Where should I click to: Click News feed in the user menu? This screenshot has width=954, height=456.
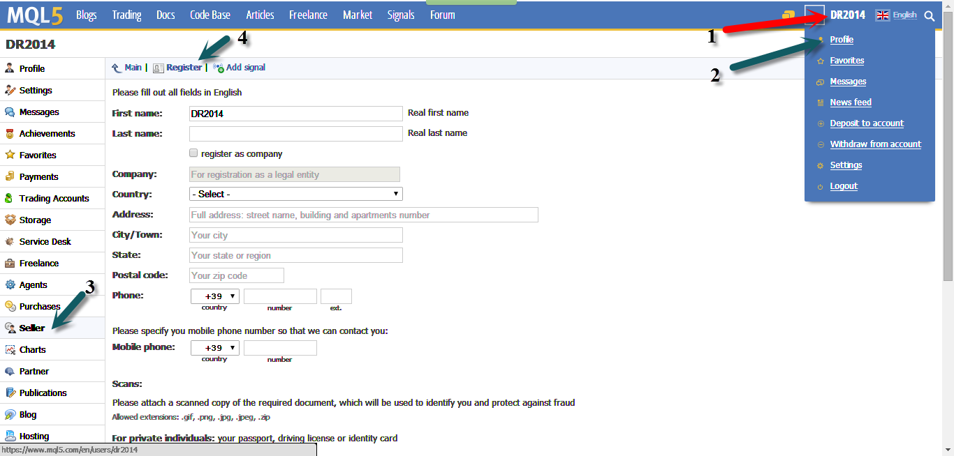pos(851,102)
